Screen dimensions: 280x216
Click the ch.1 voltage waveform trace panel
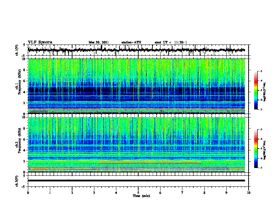(x=138, y=50)
